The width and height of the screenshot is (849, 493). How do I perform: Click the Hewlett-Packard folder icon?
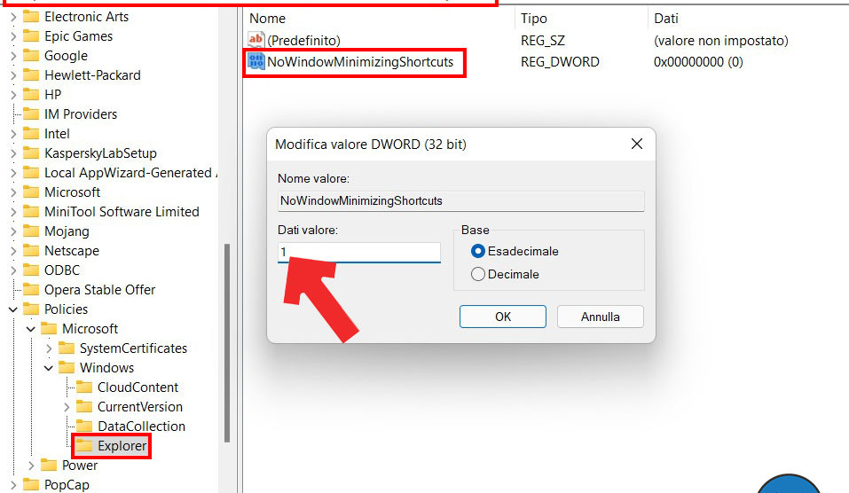point(31,75)
